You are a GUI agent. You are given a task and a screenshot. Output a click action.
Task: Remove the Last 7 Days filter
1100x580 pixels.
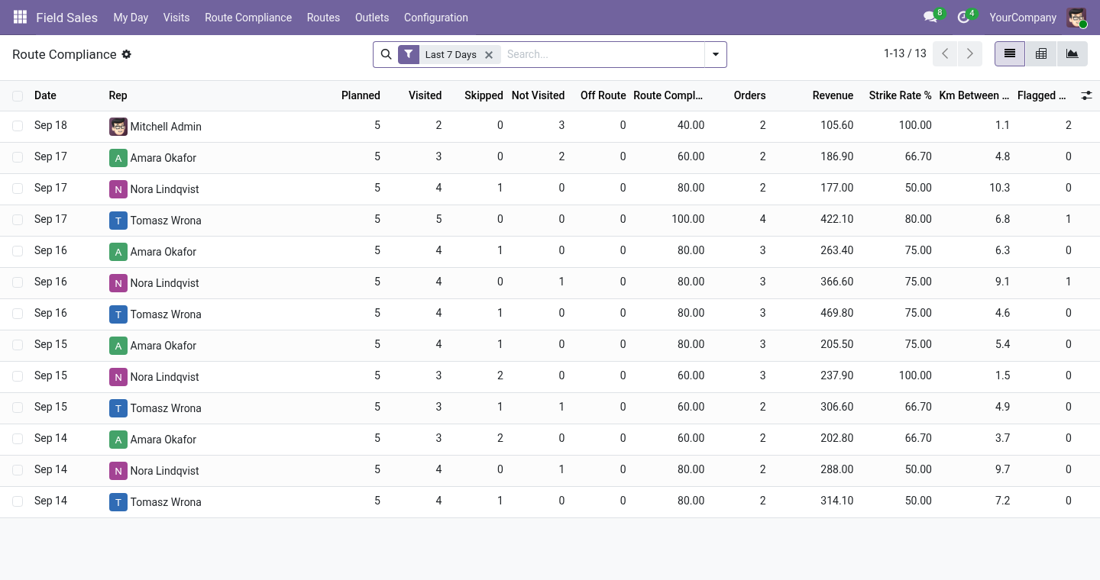[489, 55]
